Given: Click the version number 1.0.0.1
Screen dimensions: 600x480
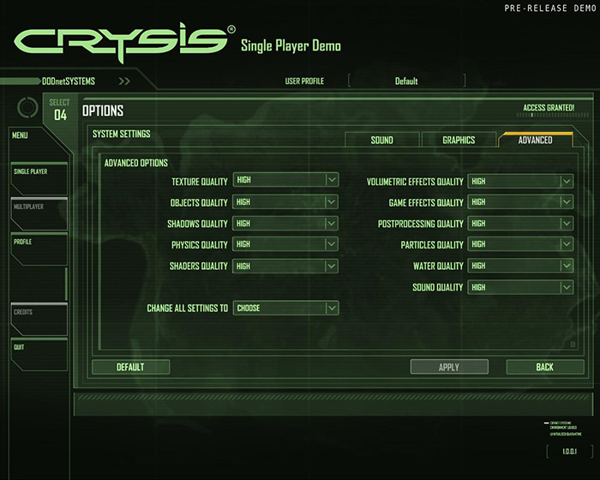Looking at the screenshot, I should pos(569,452).
